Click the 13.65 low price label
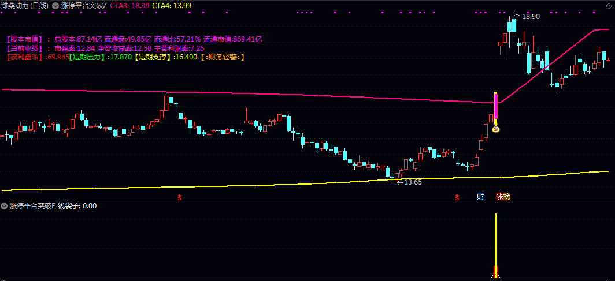This screenshot has width=615, height=281. coord(413,182)
